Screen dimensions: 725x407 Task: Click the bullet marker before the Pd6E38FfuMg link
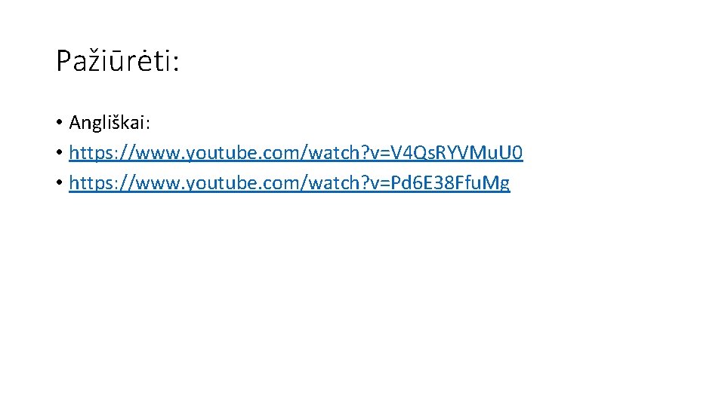[x=59, y=182]
